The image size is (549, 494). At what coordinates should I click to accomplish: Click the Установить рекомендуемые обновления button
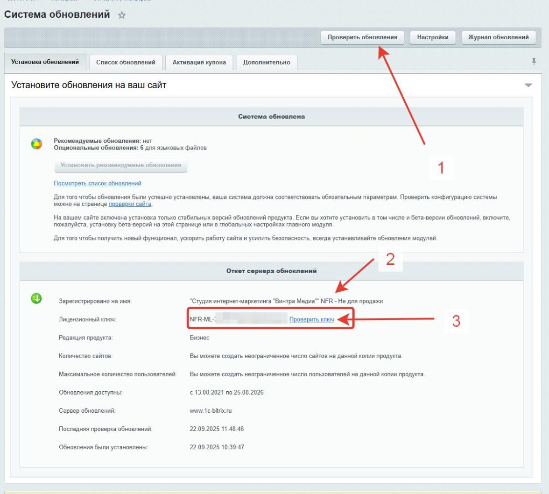point(121,165)
